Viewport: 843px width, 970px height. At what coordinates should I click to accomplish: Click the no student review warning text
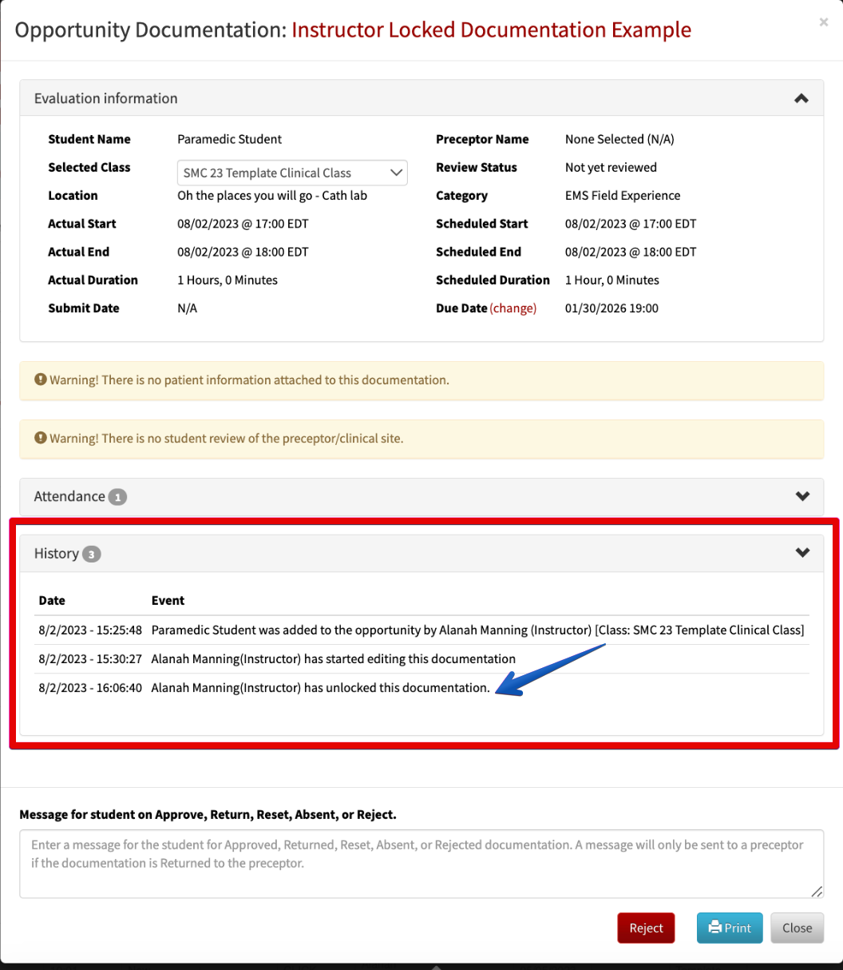pyautogui.click(x=226, y=438)
